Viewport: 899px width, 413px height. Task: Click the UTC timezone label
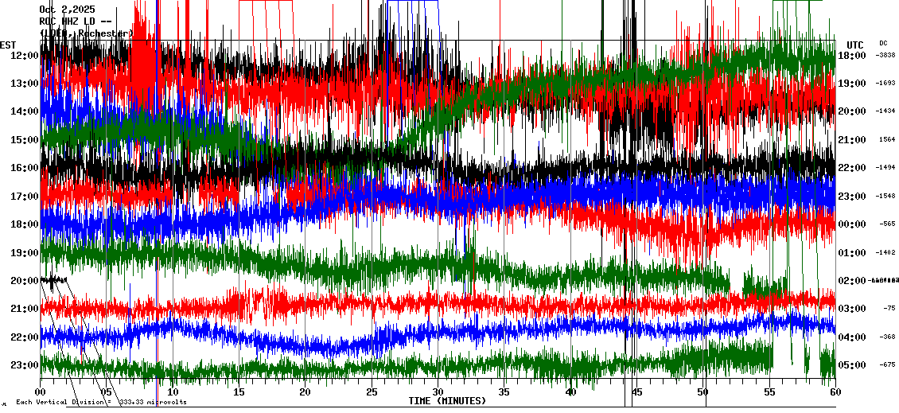(x=854, y=45)
